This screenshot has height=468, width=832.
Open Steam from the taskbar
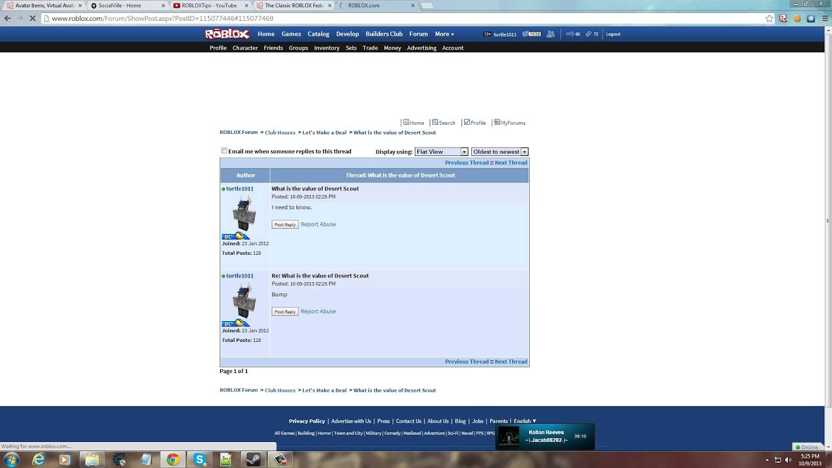[253, 460]
